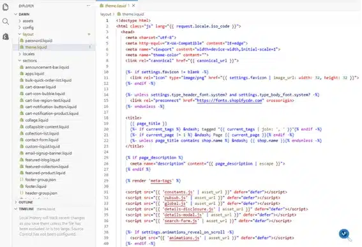Image resolution: width=362 pixels, height=247 pixels.
Task: Open Explorer panel more actions ellipsis
Action: (x=88, y=6)
